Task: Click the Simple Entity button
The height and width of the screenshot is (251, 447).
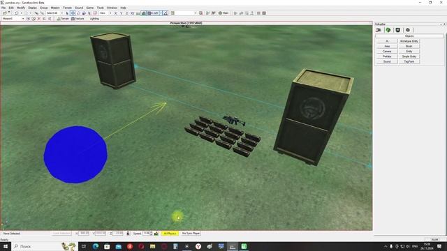Action: (x=409, y=56)
